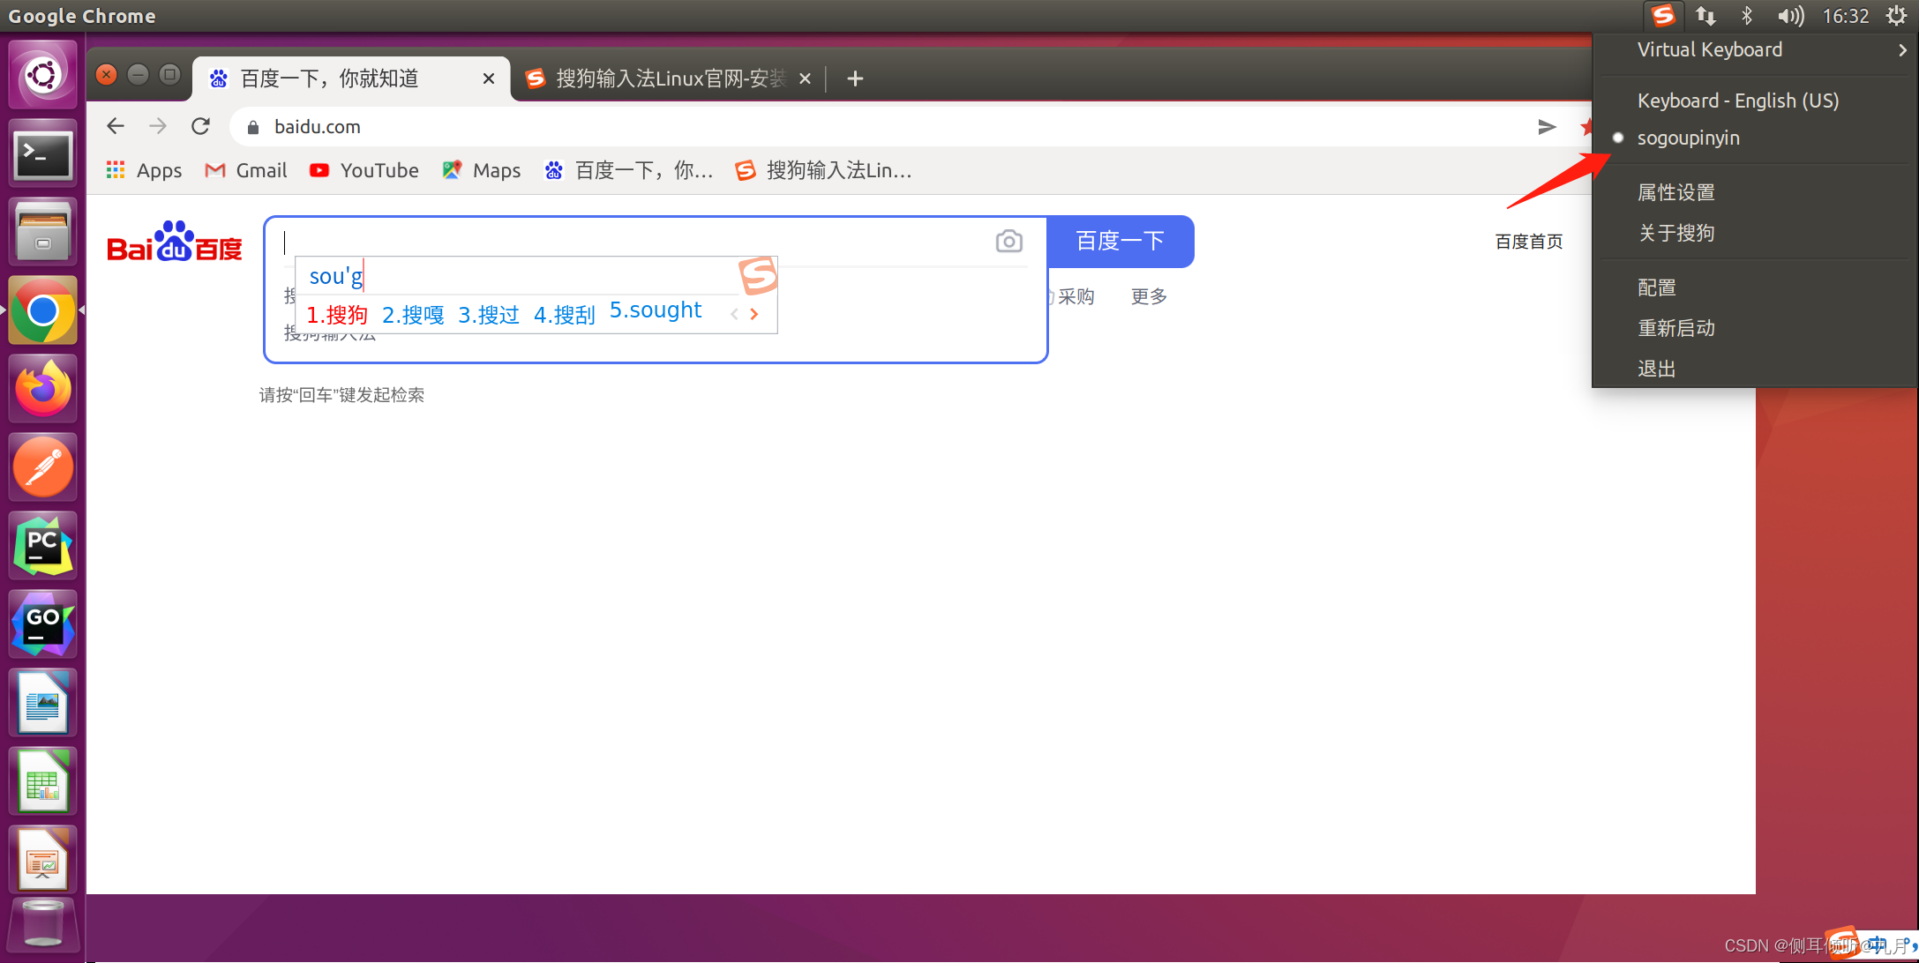Go back in Chrome
The width and height of the screenshot is (1919, 963).
(116, 126)
